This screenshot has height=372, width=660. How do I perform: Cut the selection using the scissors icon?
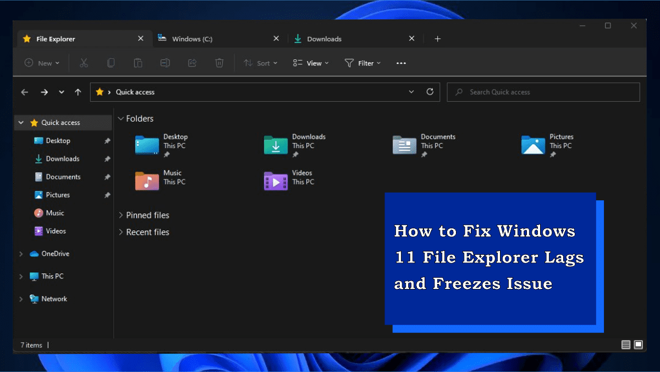coord(84,63)
